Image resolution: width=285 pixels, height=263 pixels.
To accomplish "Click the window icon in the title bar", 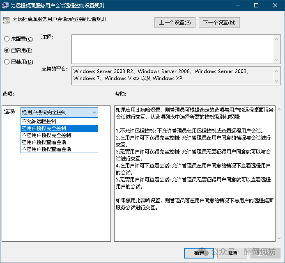I will [x=5, y=6].
